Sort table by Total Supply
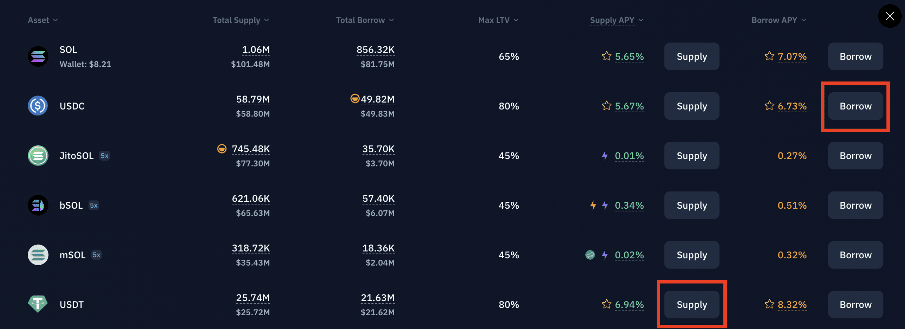Viewport: 905px width, 329px height. [x=241, y=20]
